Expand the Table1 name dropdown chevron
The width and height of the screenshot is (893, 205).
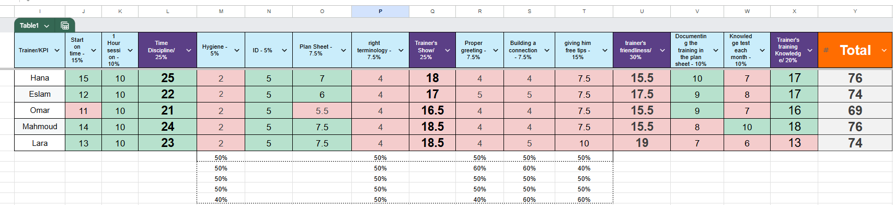[x=47, y=26]
